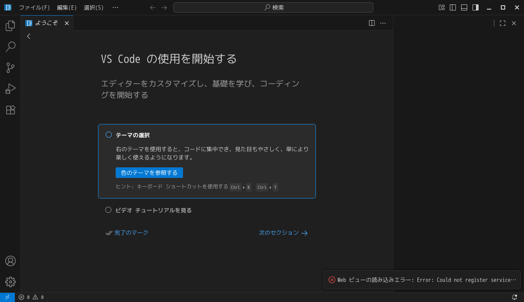Open the ファイル(F) menu
This screenshot has width=524, height=302.
tap(34, 7)
